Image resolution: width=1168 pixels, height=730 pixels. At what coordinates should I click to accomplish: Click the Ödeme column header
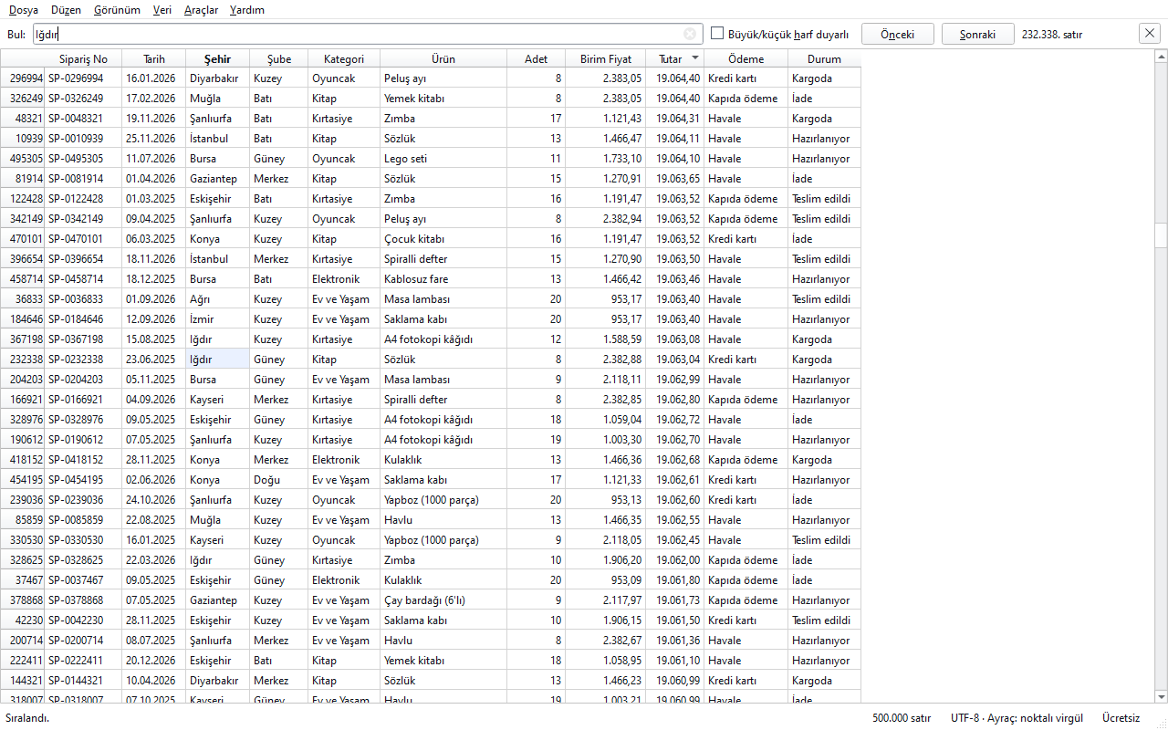[746, 58]
